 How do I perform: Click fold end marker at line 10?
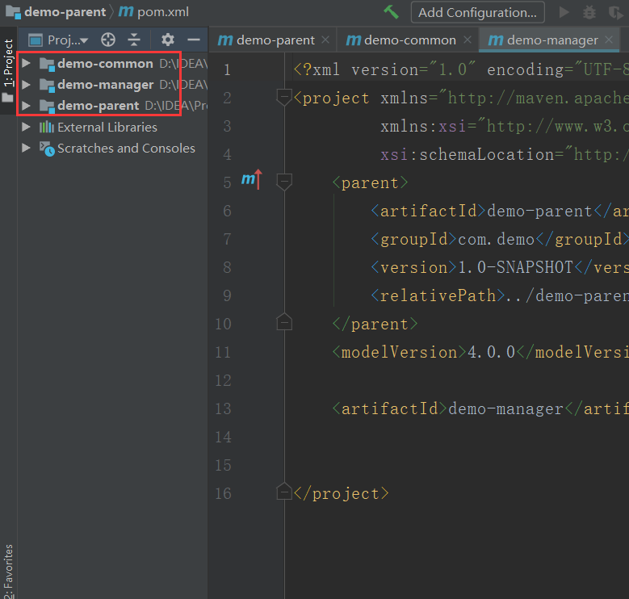tap(284, 321)
